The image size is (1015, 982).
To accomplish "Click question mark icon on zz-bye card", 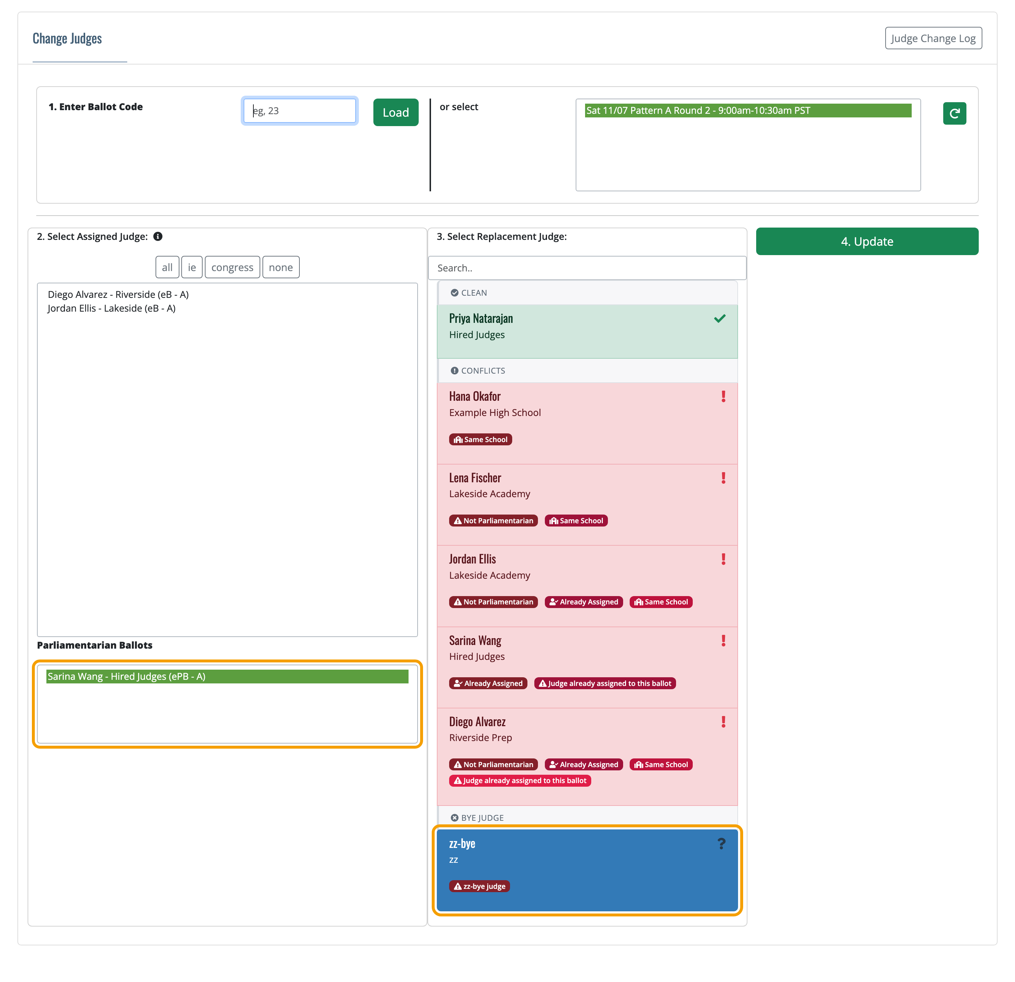I will coord(721,844).
